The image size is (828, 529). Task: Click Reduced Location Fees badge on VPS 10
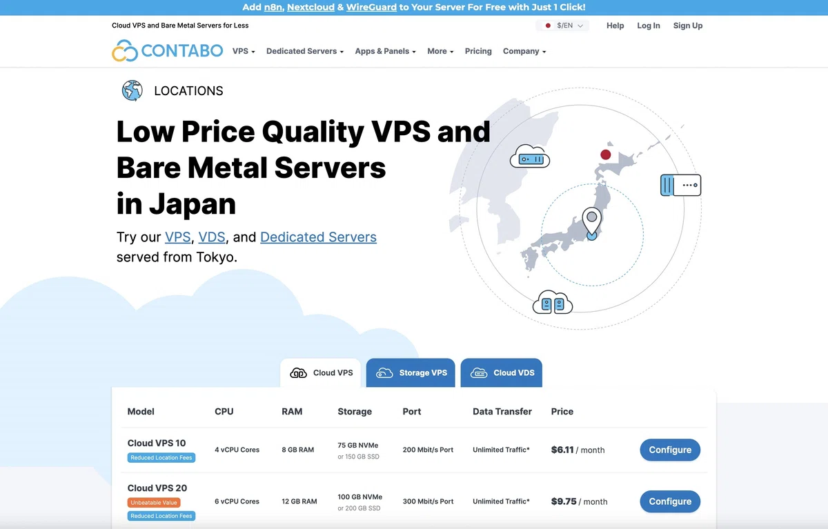pyautogui.click(x=161, y=458)
